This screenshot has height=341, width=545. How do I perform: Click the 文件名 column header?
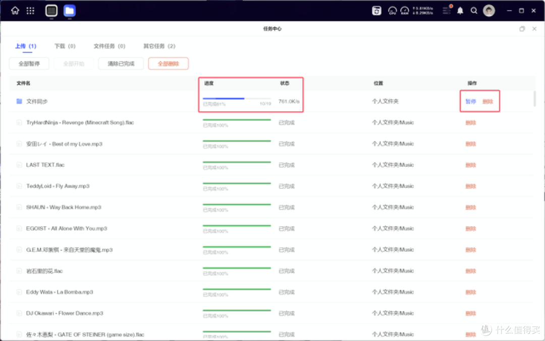(23, 83)
